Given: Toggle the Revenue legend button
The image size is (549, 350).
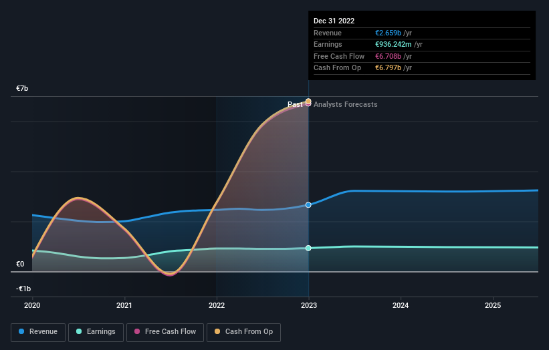Looking at the screenshot, I should (x=38, y=332).
